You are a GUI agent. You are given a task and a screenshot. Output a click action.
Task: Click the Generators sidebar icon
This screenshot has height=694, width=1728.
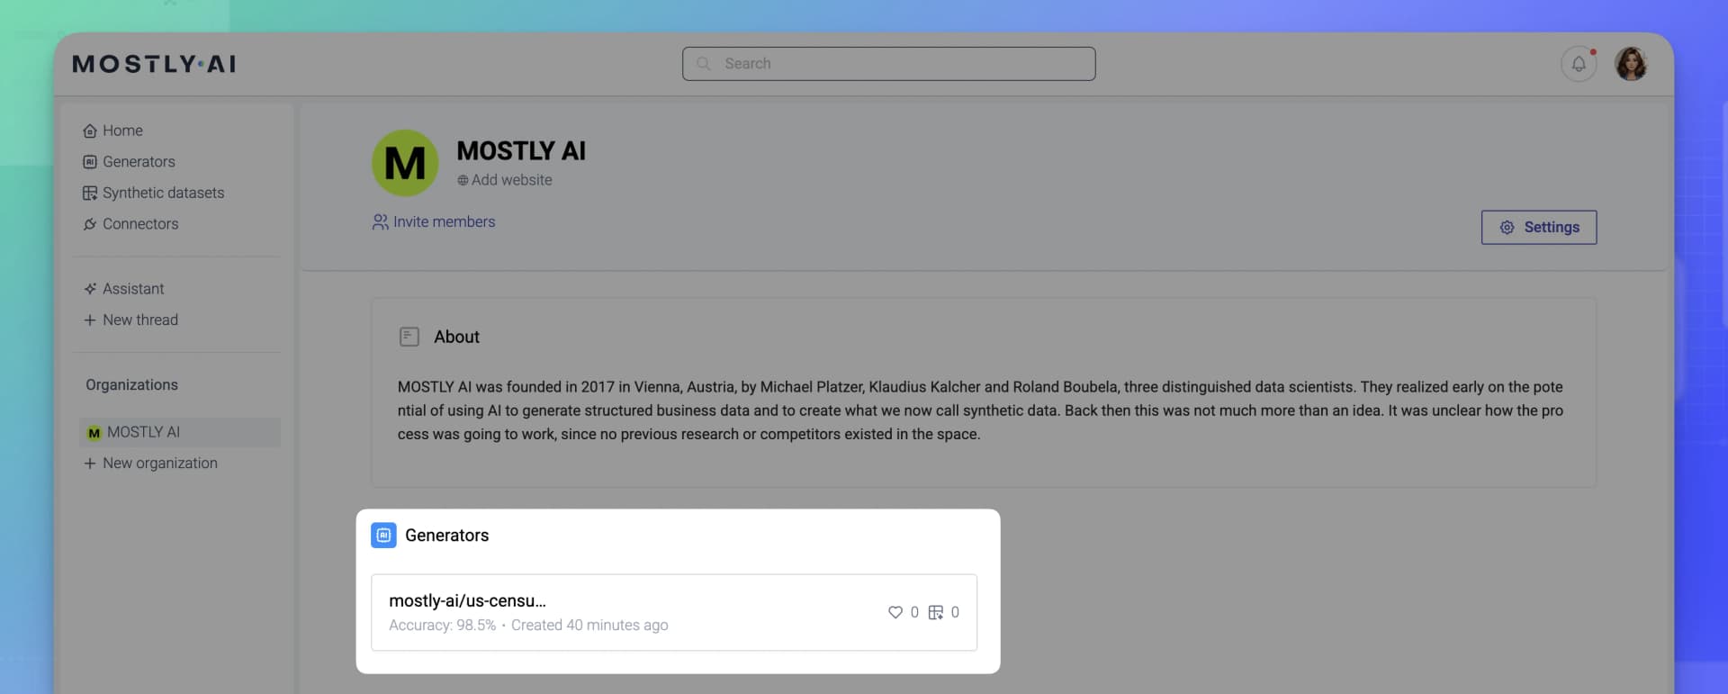click(x=90, y=162)
